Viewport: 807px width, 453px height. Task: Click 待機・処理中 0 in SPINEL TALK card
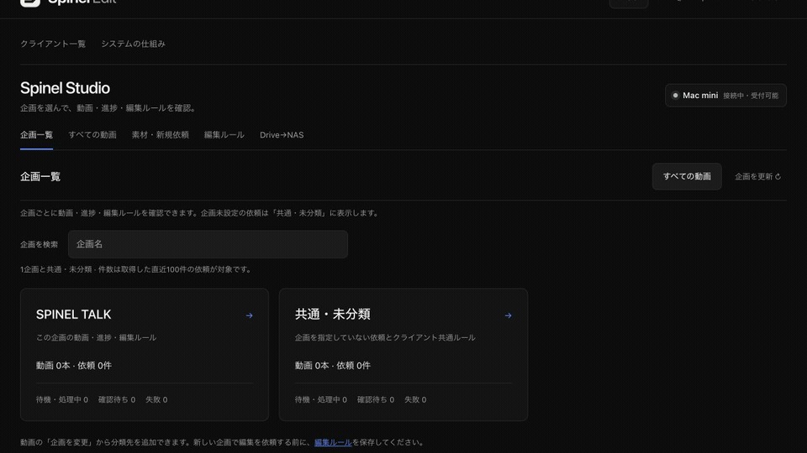click(61, 399)
